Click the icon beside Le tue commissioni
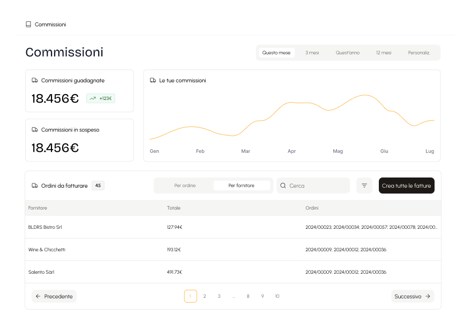471x324 pixels. pyautogui.click(x=153, y=80)
